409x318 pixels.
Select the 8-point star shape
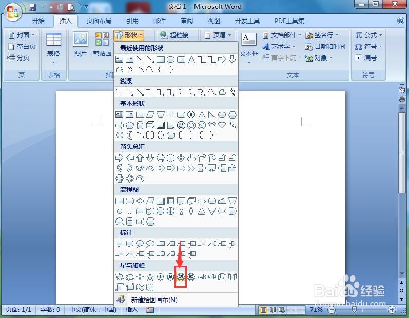click(x=160, y=276)
